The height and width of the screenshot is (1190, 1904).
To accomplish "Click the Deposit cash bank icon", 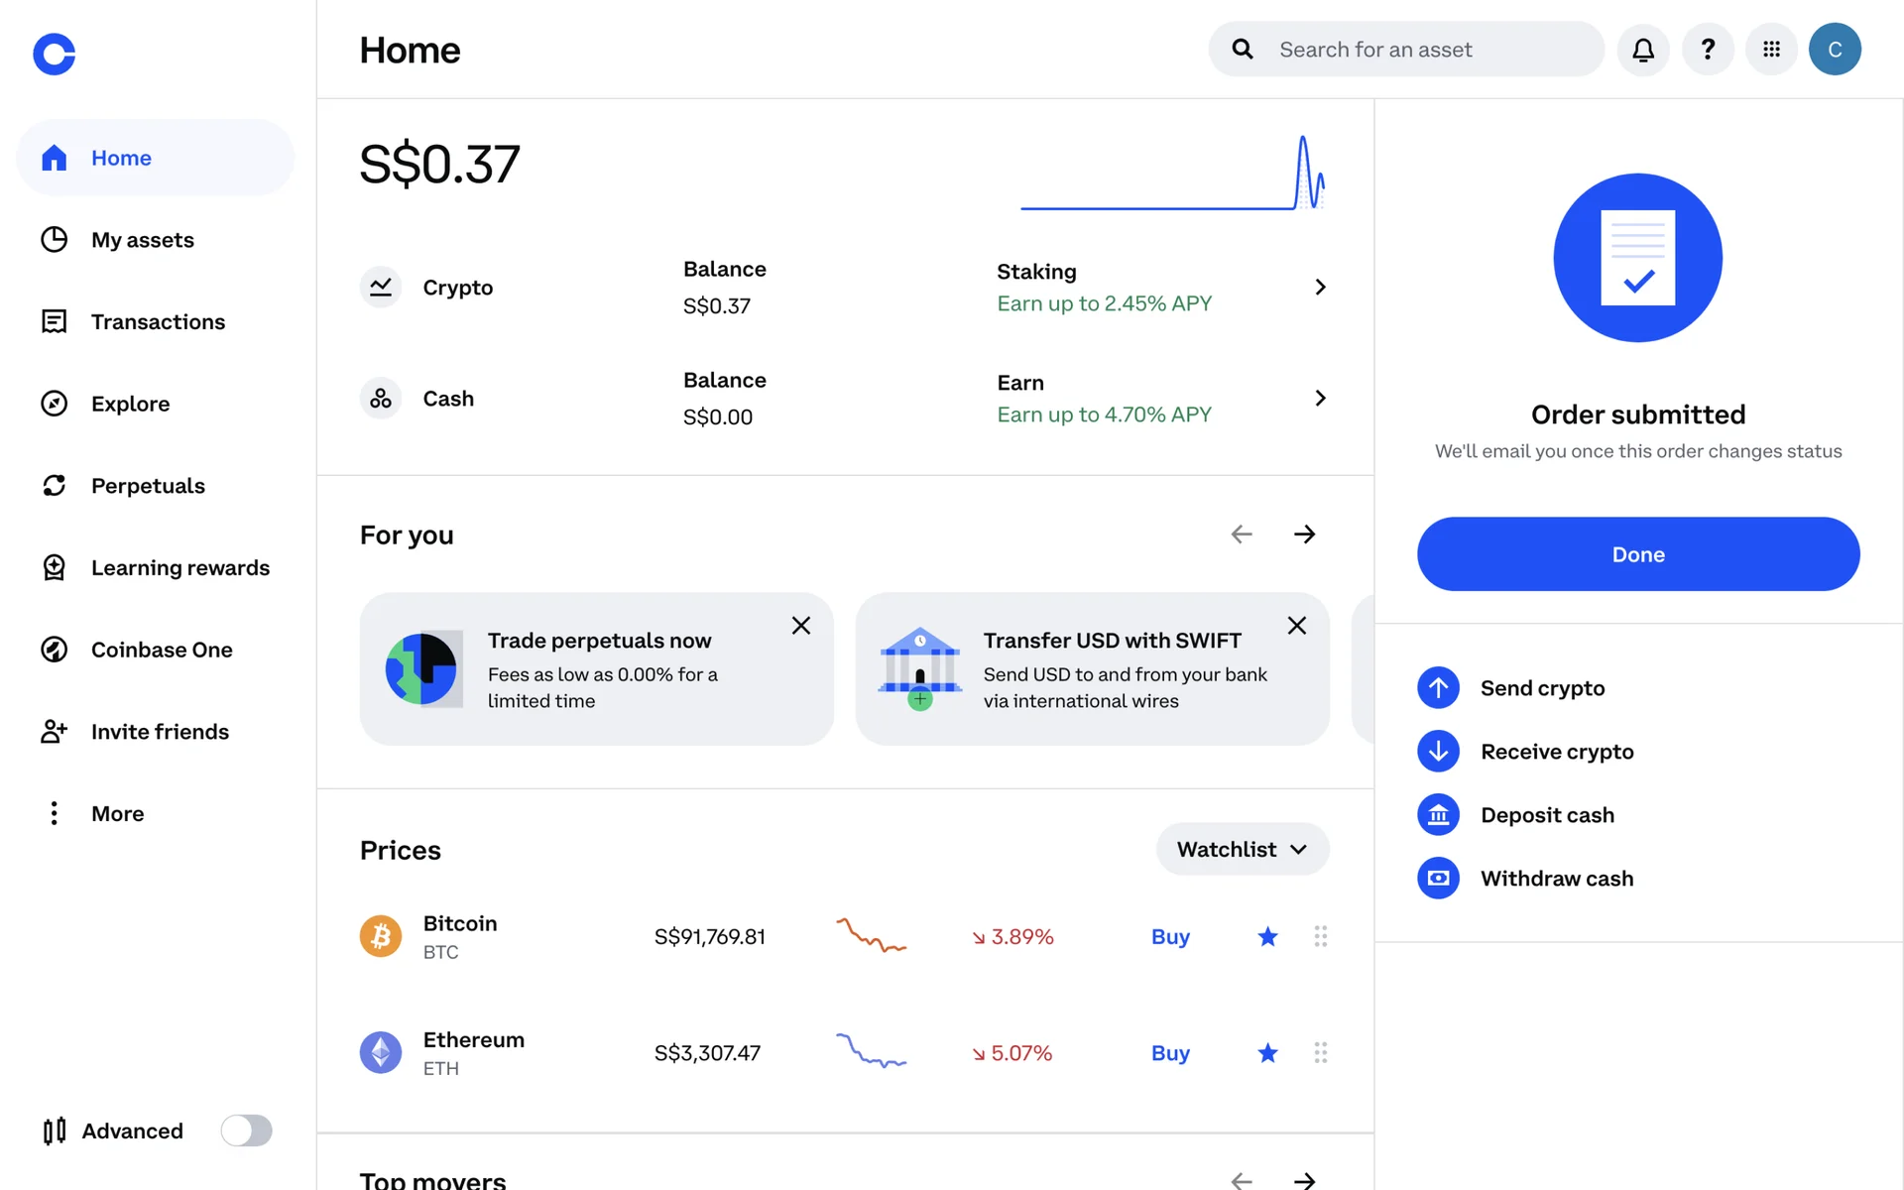I will coord(1438,815).
